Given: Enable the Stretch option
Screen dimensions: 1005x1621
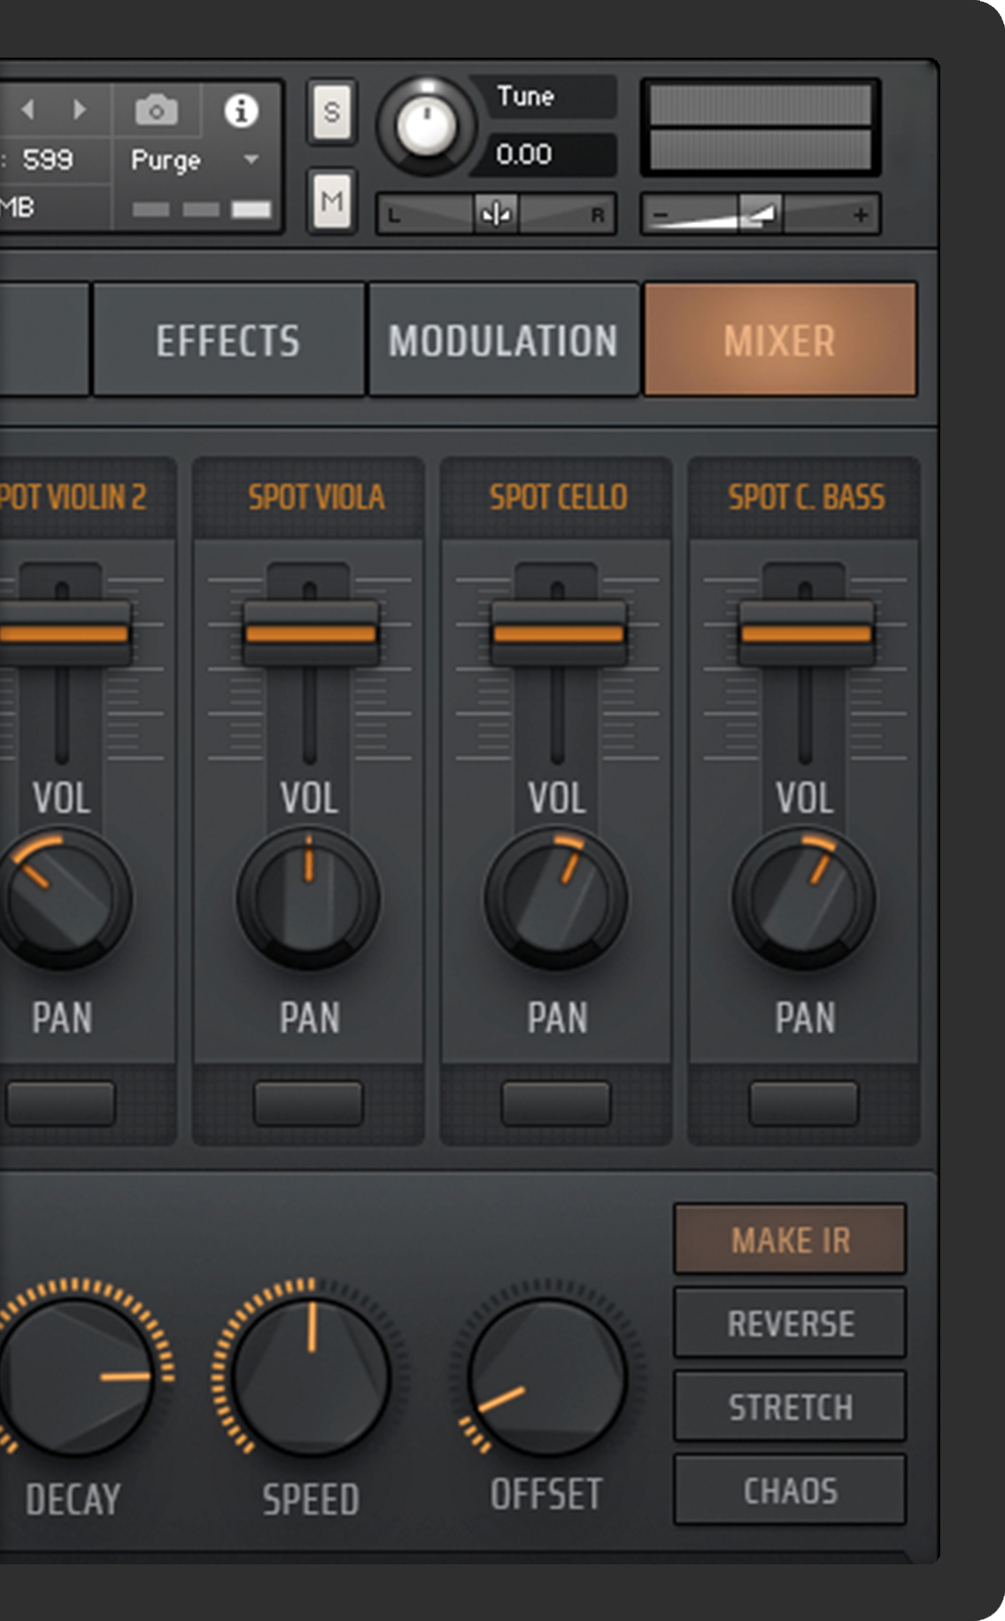Looking at the screenshot, I should click(x=790, y=1407).
